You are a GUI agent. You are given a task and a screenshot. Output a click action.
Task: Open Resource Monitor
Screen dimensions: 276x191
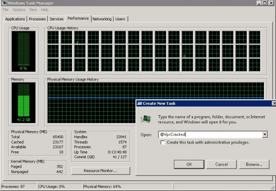coord(100,171)
